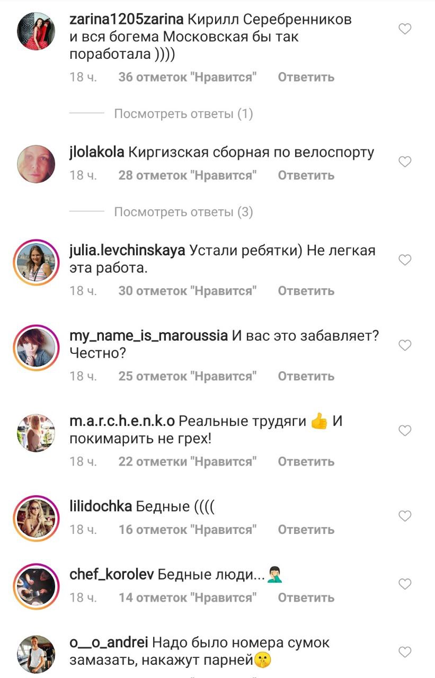Image resolution: width=435 pixels, height=678 pixels.
Task: Tap heart icon on jlolakola's comment
Action: click(x=405, y=162)
